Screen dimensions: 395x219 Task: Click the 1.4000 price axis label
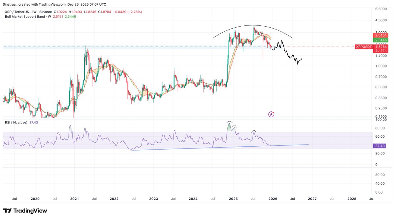pyautogui.click(x=381, y=56)
